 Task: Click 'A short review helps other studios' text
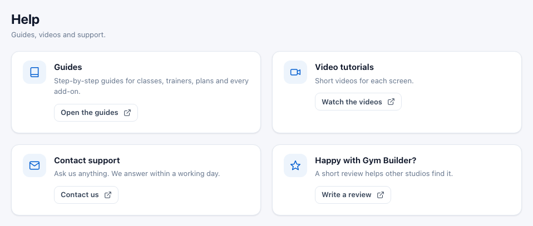click(x=384, y=174)
